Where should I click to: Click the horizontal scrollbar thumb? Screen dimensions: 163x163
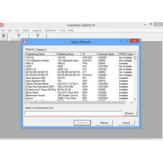click(77, 103)
